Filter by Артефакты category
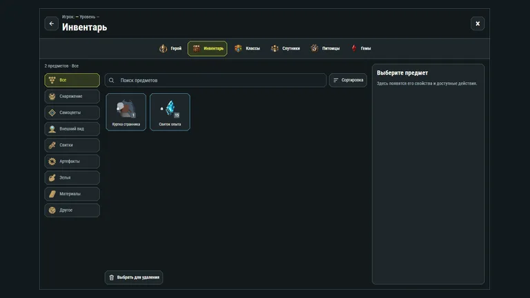Screen dimensions: 530x298 [x=72, y=161]
